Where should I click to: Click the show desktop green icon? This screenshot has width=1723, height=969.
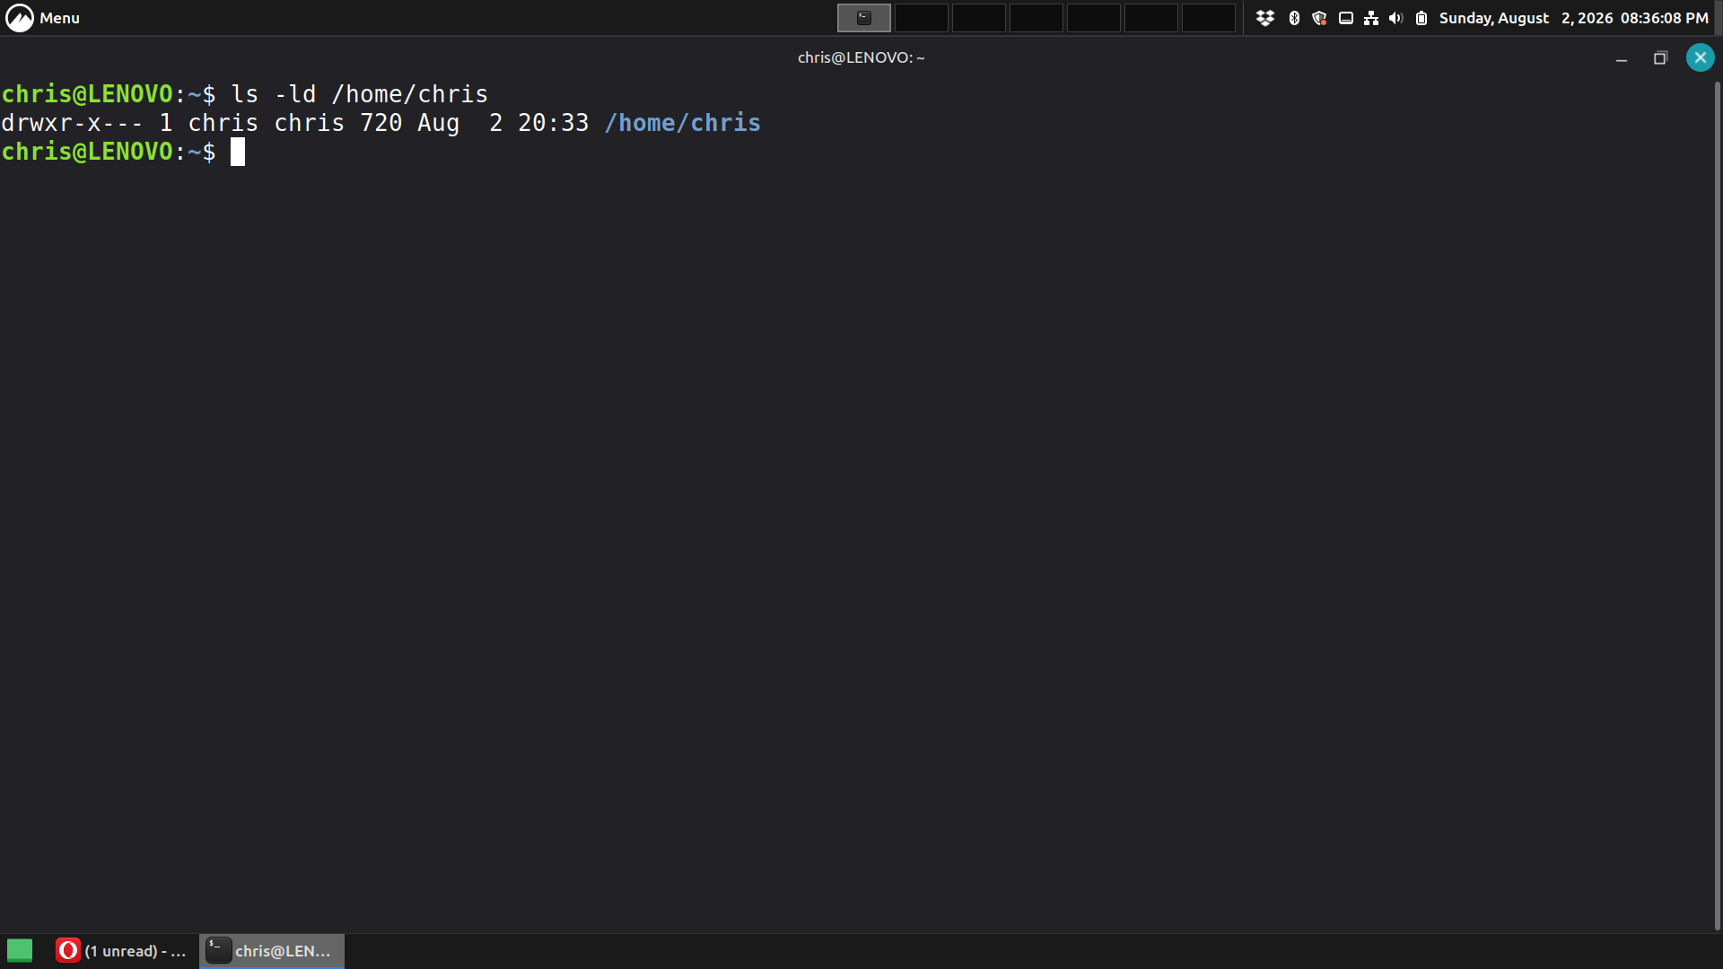(x=20, y=950)
